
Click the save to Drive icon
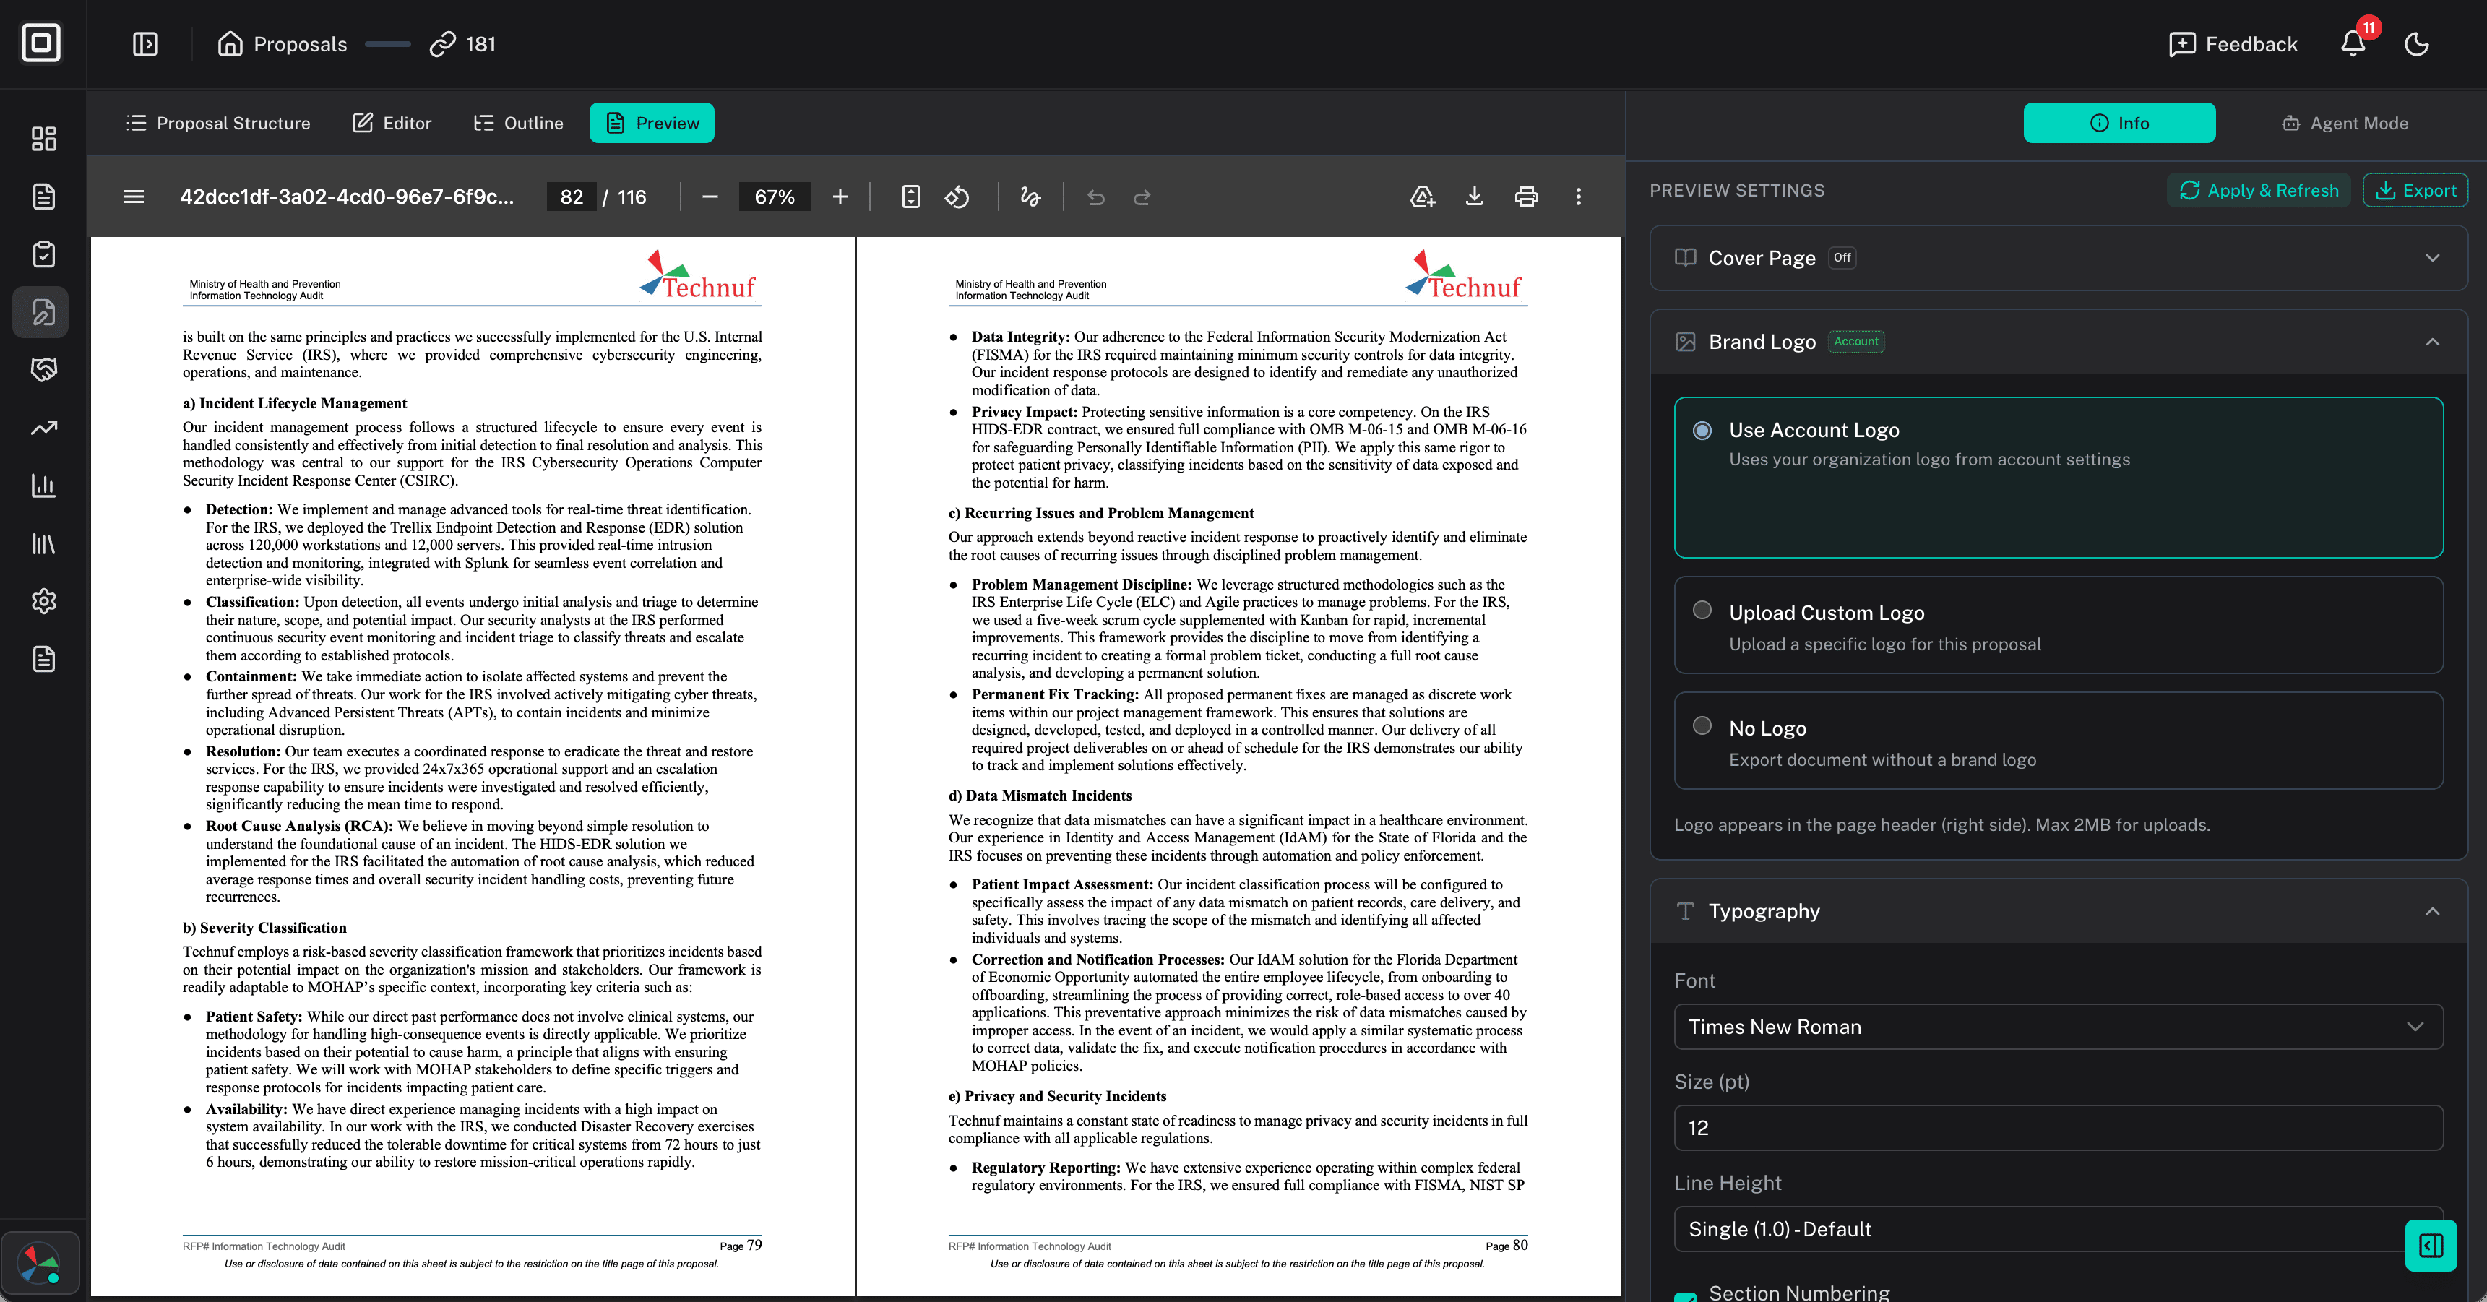click(x=1422, y=197)
